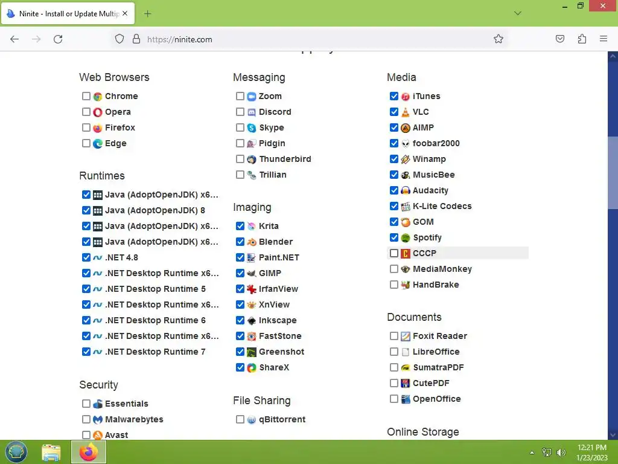Click the OpenOffice label
The width and height of the screenshot is (618, 464).
(437, 399)
